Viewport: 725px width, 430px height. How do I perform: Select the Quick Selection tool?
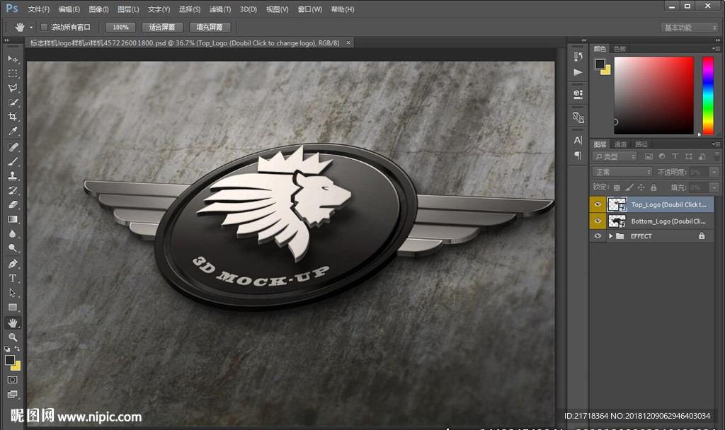coord(13,102)
